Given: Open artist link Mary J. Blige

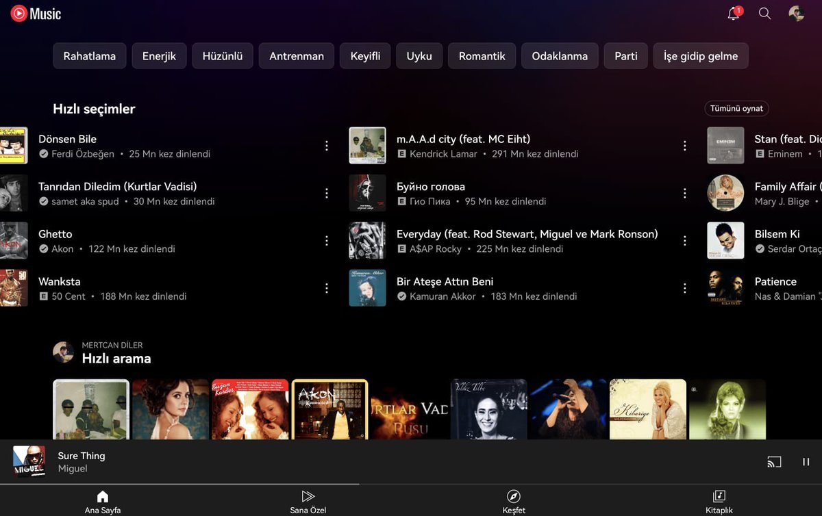Looking at the screenshot, I should click(782, 201).
